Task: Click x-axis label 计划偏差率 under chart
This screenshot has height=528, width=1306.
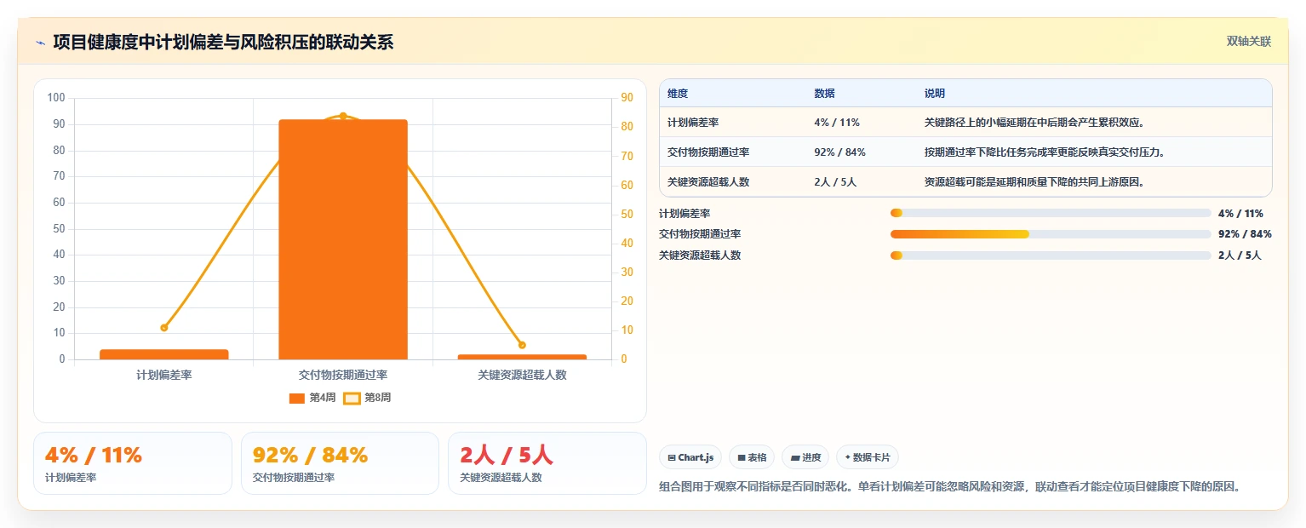Action: click(164, 375)
